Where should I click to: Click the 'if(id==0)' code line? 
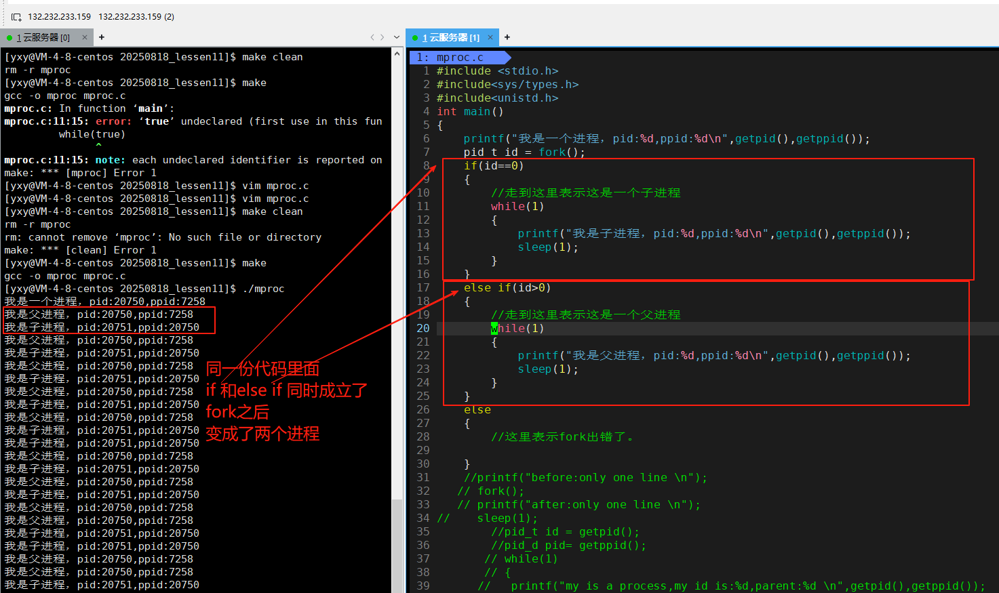coord(494,166)
